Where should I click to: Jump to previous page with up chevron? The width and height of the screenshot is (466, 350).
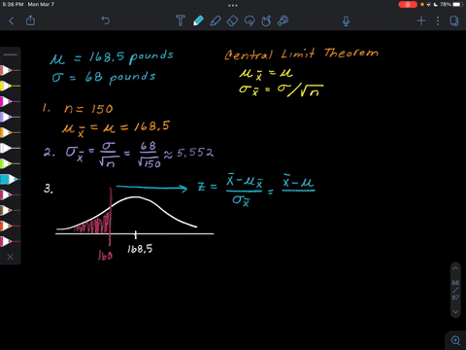pos(455,268)
